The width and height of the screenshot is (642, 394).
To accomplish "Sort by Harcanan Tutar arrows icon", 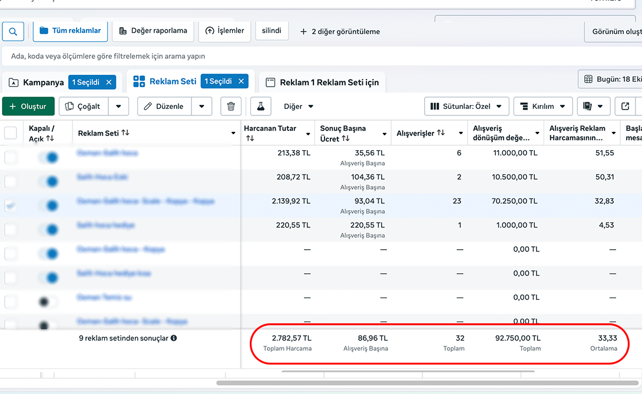I will (250, 138).
